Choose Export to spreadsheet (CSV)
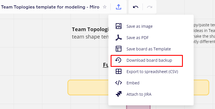Viewport: 215px width, 109px height. click(152, 72)
